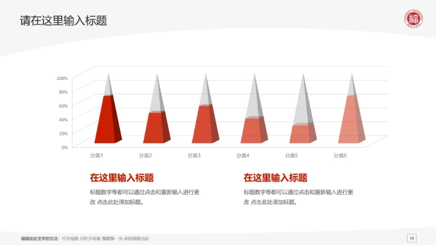The width and height of the screenshot is (436, 245).
Task: Click the 分类5 axis label
Action: point(291,155)
